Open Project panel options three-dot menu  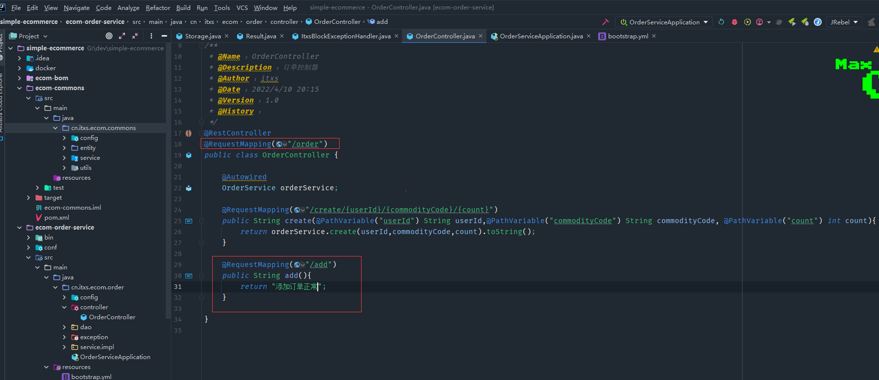[x=151, y=36]
